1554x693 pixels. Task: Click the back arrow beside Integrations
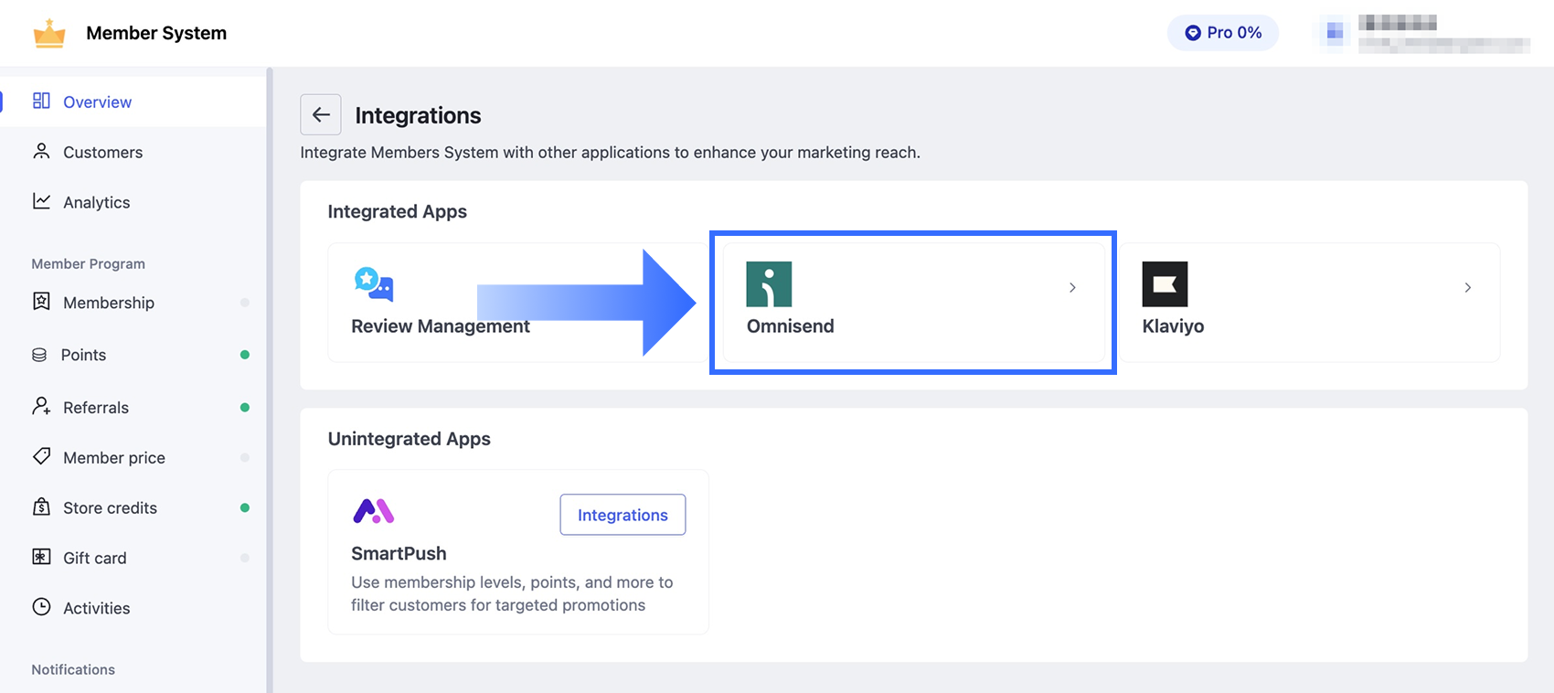[x=321, y=115]
